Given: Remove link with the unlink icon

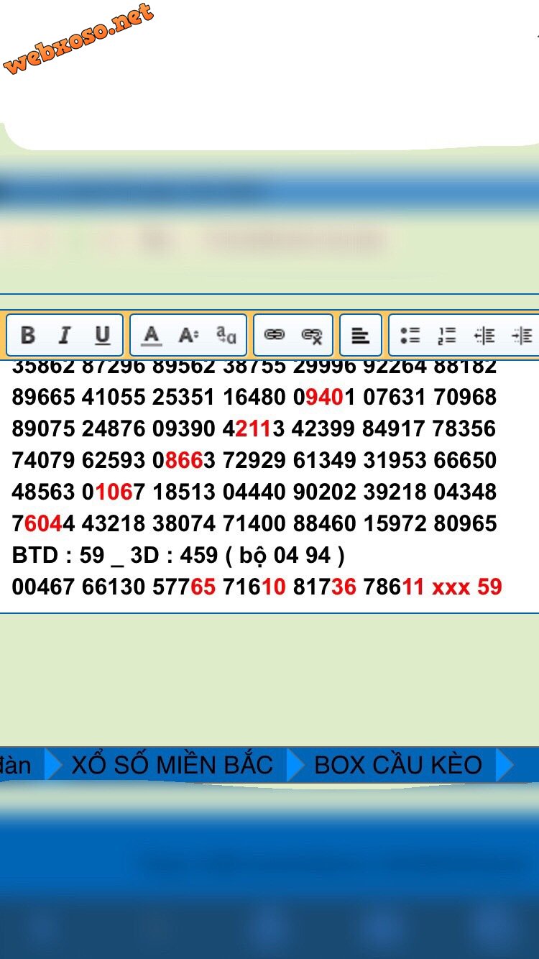Looking at the screenshot, I should 312,335.
